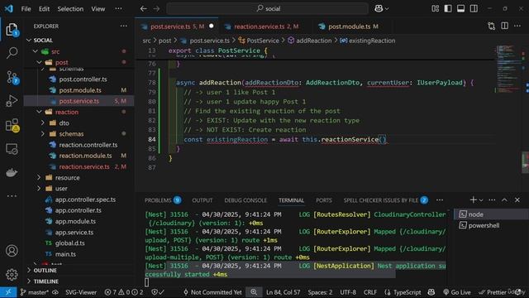Open the OUTPUT panel tab
Viewport: 529px width, 298px height.
pyautogui.click(x=202, y=200)
